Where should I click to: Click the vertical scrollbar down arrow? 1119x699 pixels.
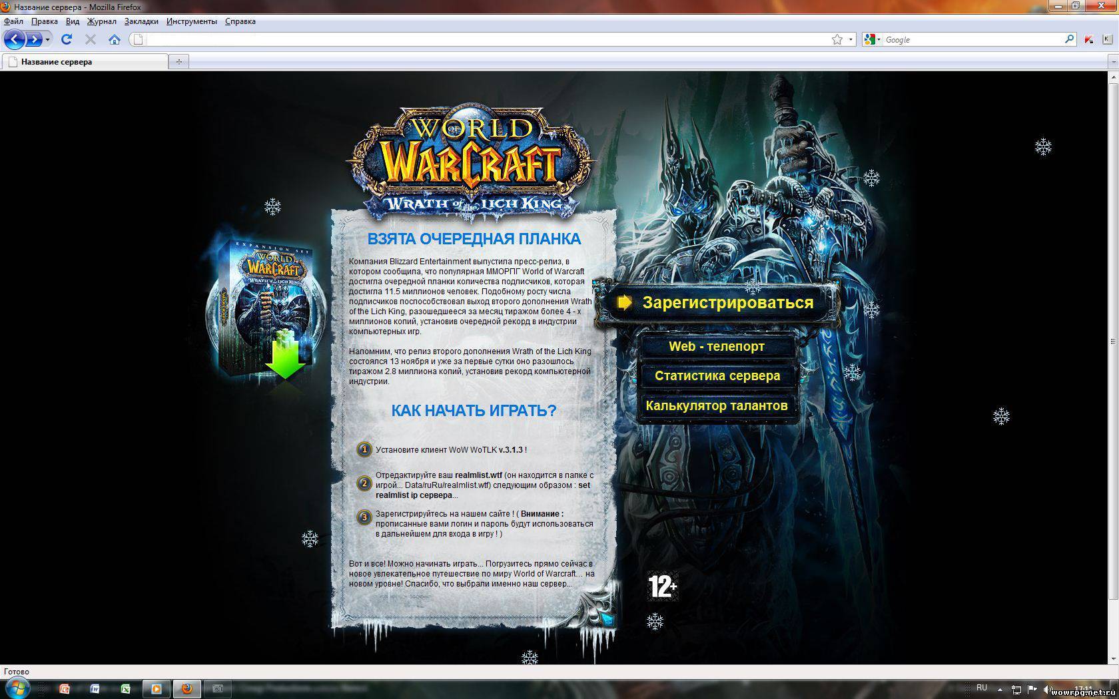point(1113,658)
